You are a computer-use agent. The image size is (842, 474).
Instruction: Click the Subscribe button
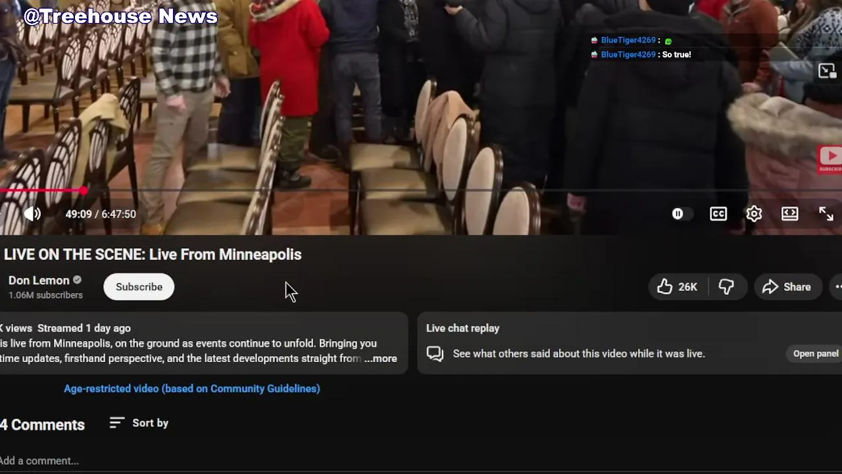point(139,287)
